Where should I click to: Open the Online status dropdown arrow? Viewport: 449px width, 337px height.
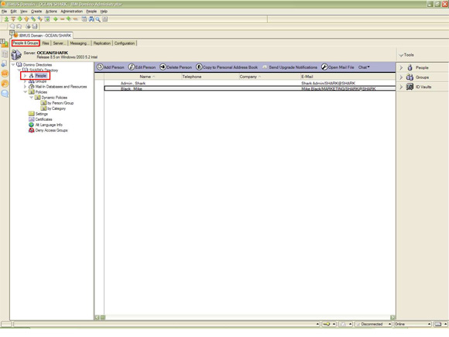429,324
